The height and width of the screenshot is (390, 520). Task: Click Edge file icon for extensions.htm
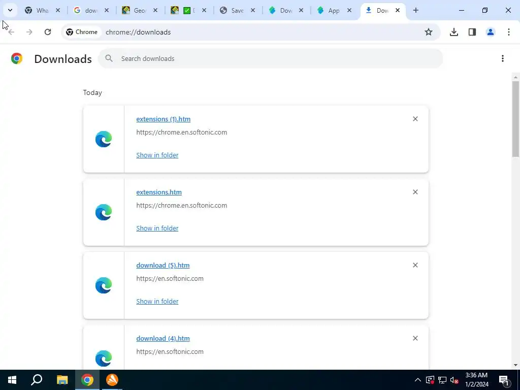point(104,212)
